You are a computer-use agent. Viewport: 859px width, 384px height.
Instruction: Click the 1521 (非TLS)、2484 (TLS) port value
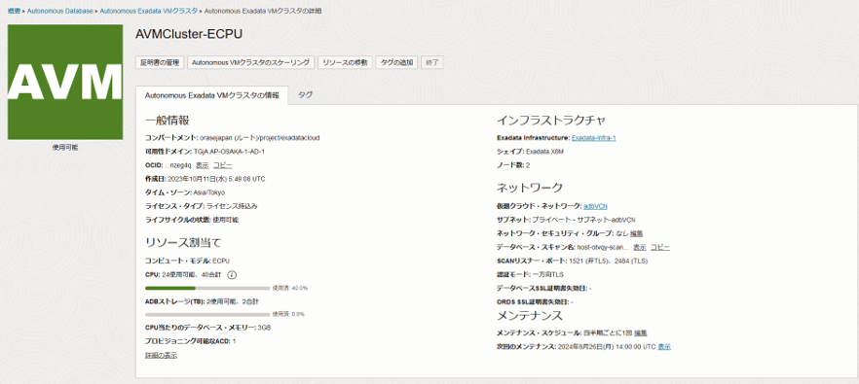608,261
